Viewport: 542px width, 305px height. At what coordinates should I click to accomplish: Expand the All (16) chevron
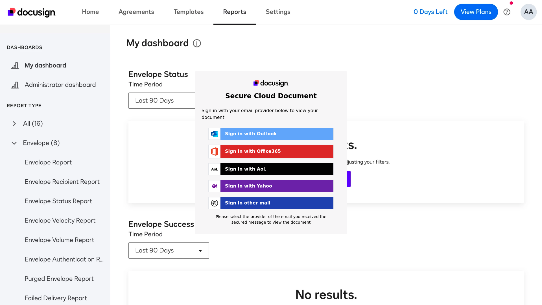[x=14, y=124]
